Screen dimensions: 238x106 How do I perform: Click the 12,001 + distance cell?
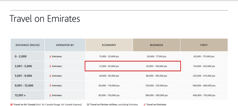click(x=28, y=95)
